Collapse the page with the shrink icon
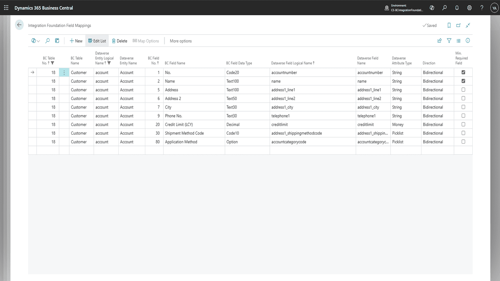 pyautogui.click(x=468, y=25)
